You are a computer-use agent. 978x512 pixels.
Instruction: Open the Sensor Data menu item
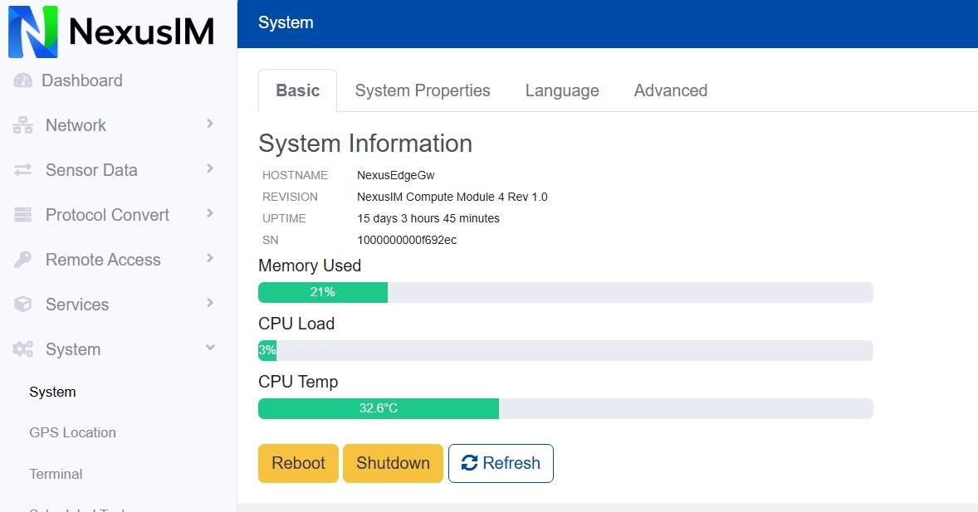tap(91, 170)
